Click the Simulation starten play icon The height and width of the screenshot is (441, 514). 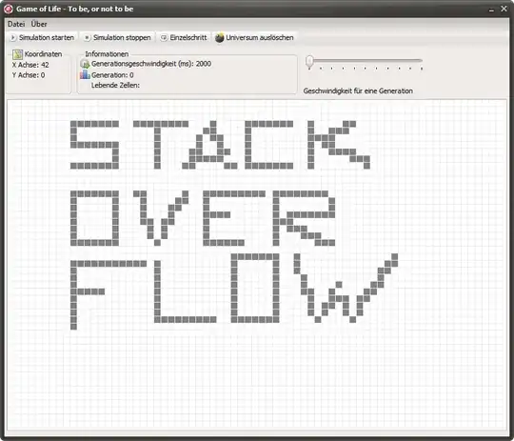point(12,38)
